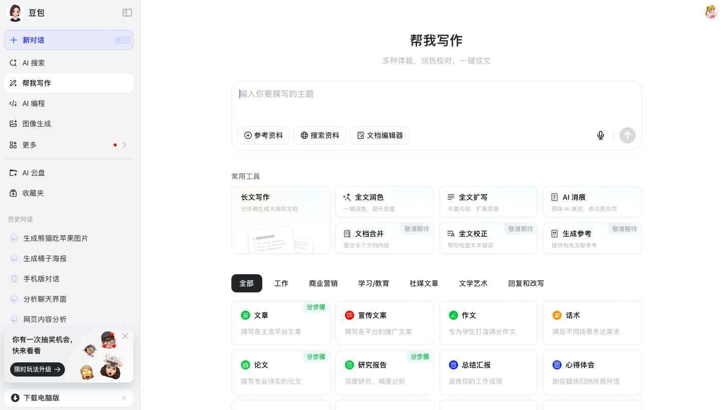Click the 搜索资料 button

tap(320, 135)
